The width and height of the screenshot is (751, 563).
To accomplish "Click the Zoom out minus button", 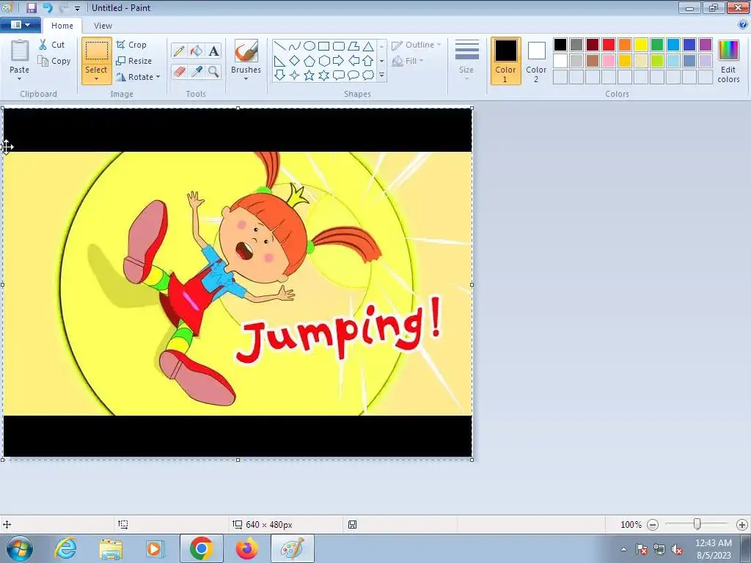I will 652,525.
